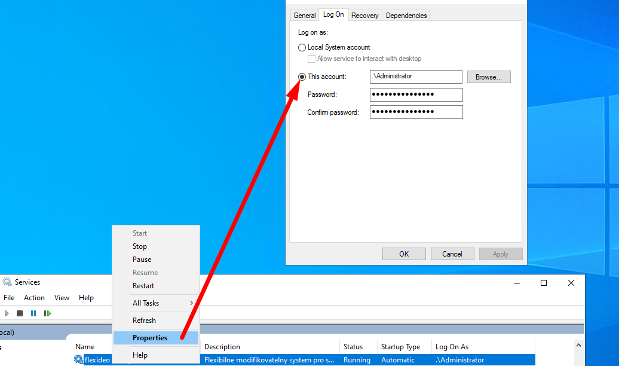Open the View menu in Services
The width and height of the screenshot is (619, 366).
tap(62, 298)
